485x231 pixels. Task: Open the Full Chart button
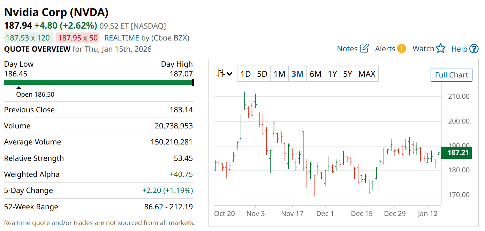tap(452, 75)
